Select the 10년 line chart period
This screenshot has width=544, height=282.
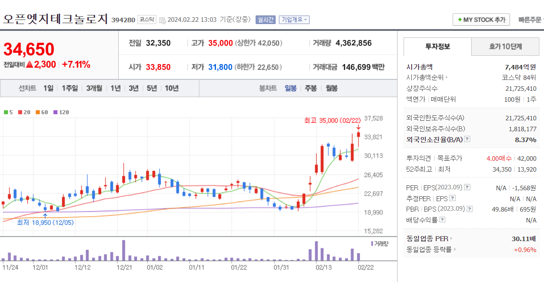tap(172, 89)
